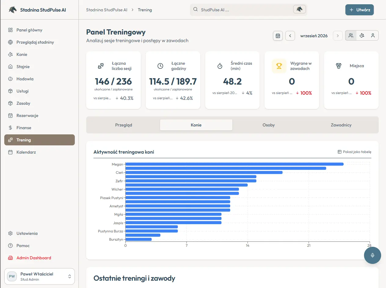Open the calendar date picker icon
The image size is (386, 288).
[278, 36]
